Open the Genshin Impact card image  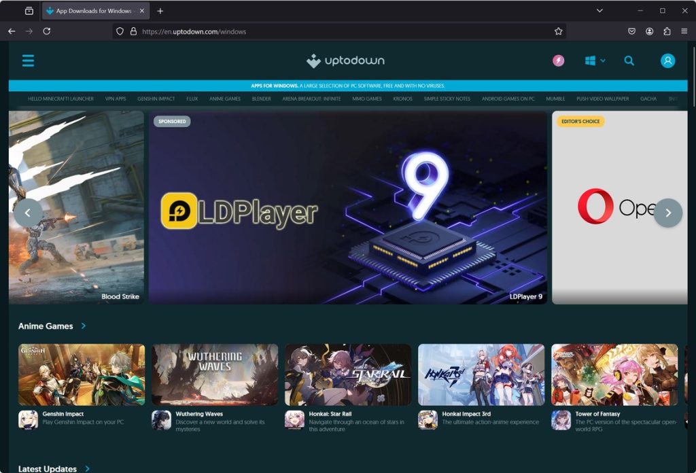pyautogui.click(x=82, y=374)
